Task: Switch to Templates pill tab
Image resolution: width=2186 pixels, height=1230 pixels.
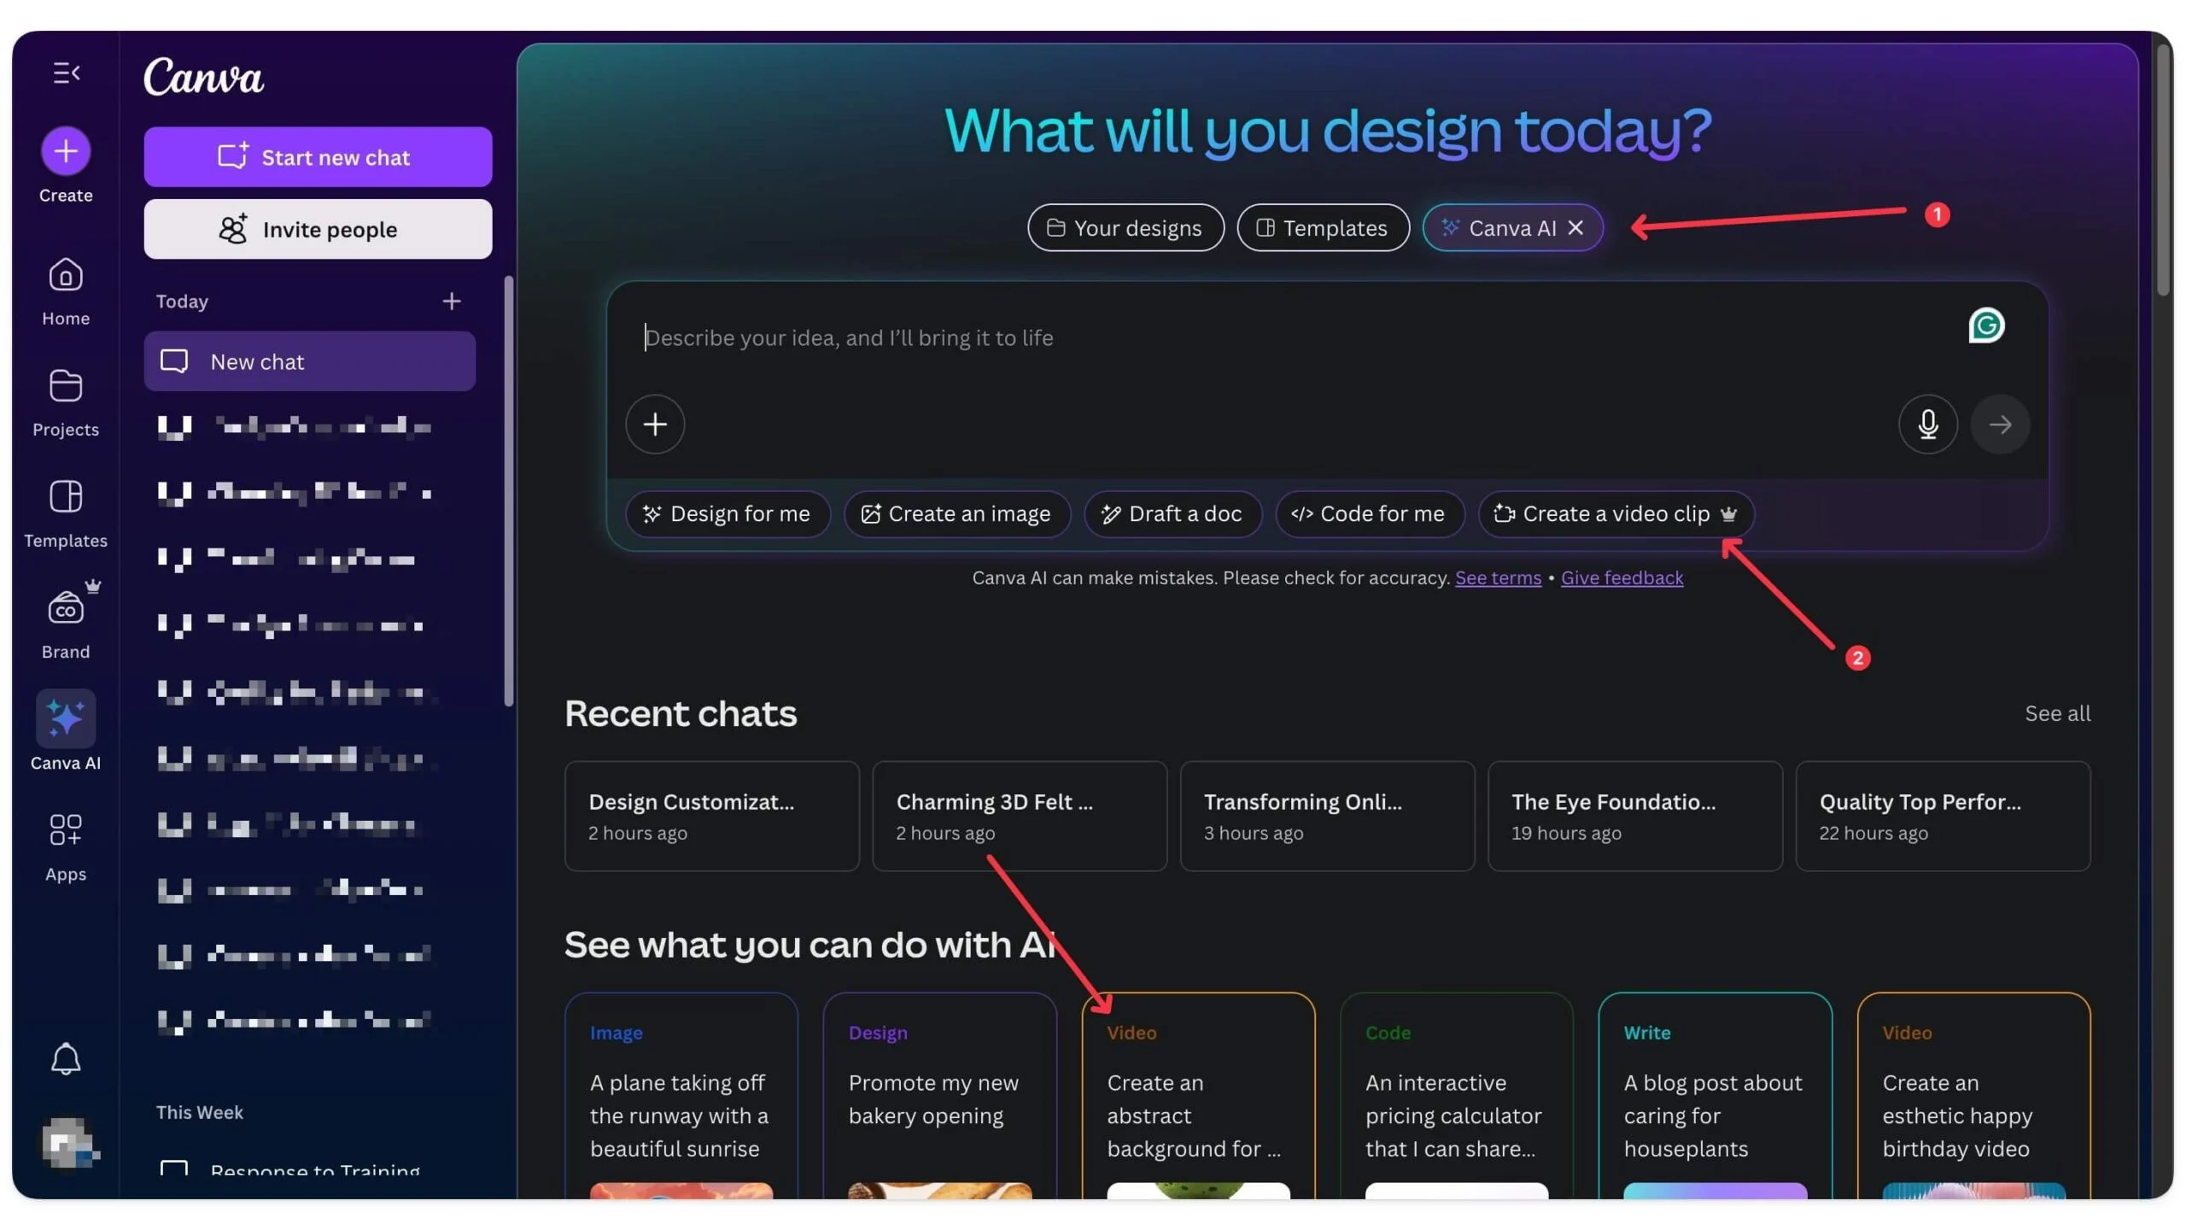Action: click(x=1323, y=228)
